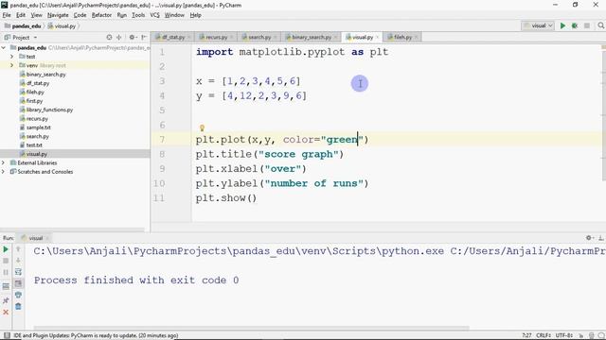Click the horizontal scrollbar in Run output
The image size is (606, 340).
(x=251, y=328)
